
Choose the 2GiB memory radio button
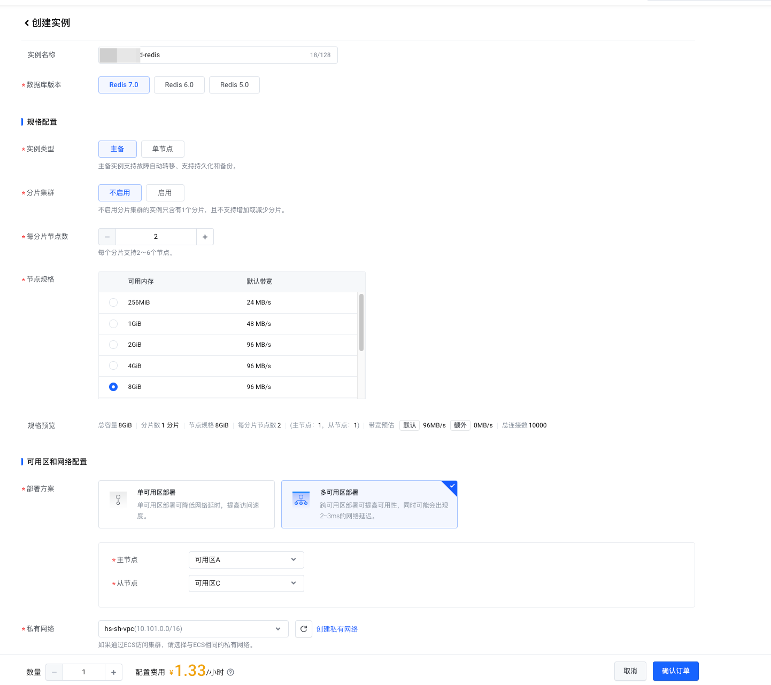pyautogui.click(x=113, y=345)
